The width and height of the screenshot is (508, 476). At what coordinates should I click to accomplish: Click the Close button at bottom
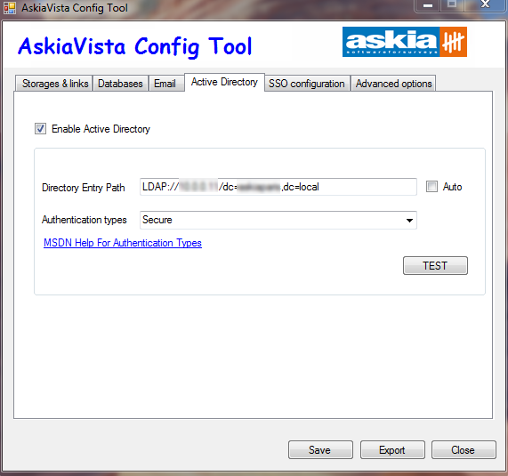[x=464, y=450]
